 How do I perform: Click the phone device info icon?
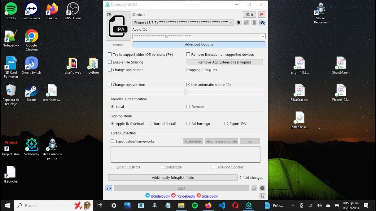coord(254,23)
